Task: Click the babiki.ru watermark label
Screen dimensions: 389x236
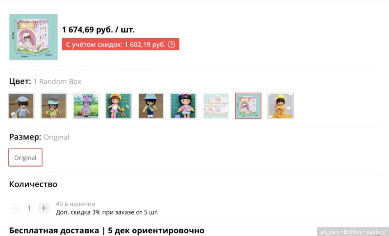Action: click(x=352, y=232)
